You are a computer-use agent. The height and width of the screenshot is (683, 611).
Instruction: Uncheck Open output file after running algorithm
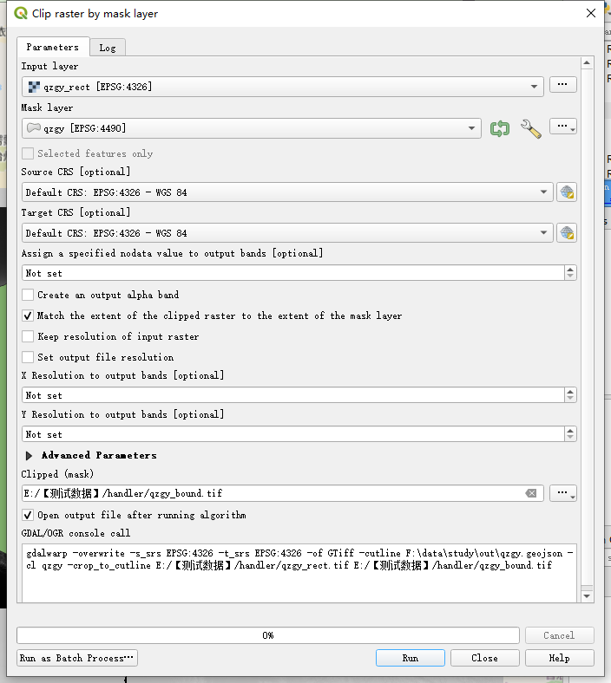(x=28, y=515)
